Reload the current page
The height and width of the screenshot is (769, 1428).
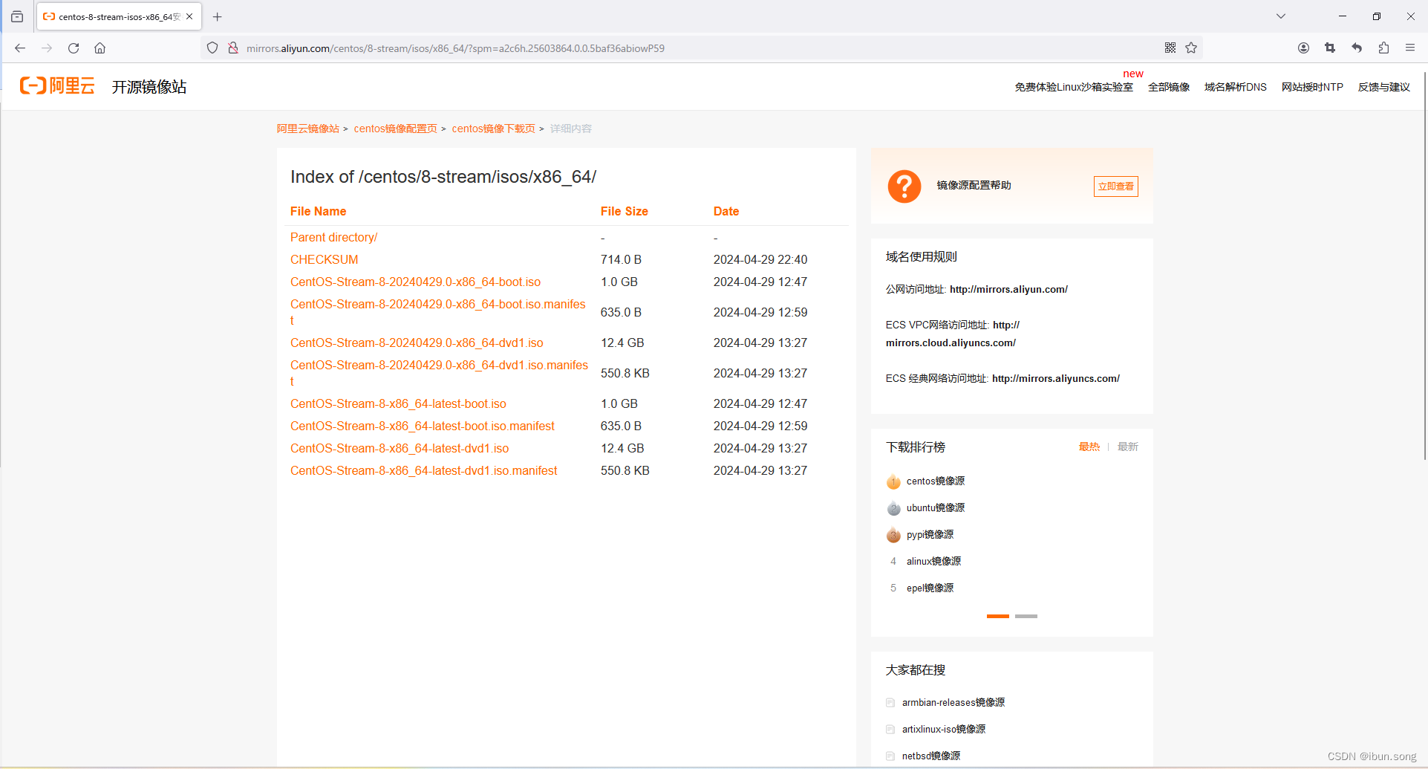[x=74, y=48]
